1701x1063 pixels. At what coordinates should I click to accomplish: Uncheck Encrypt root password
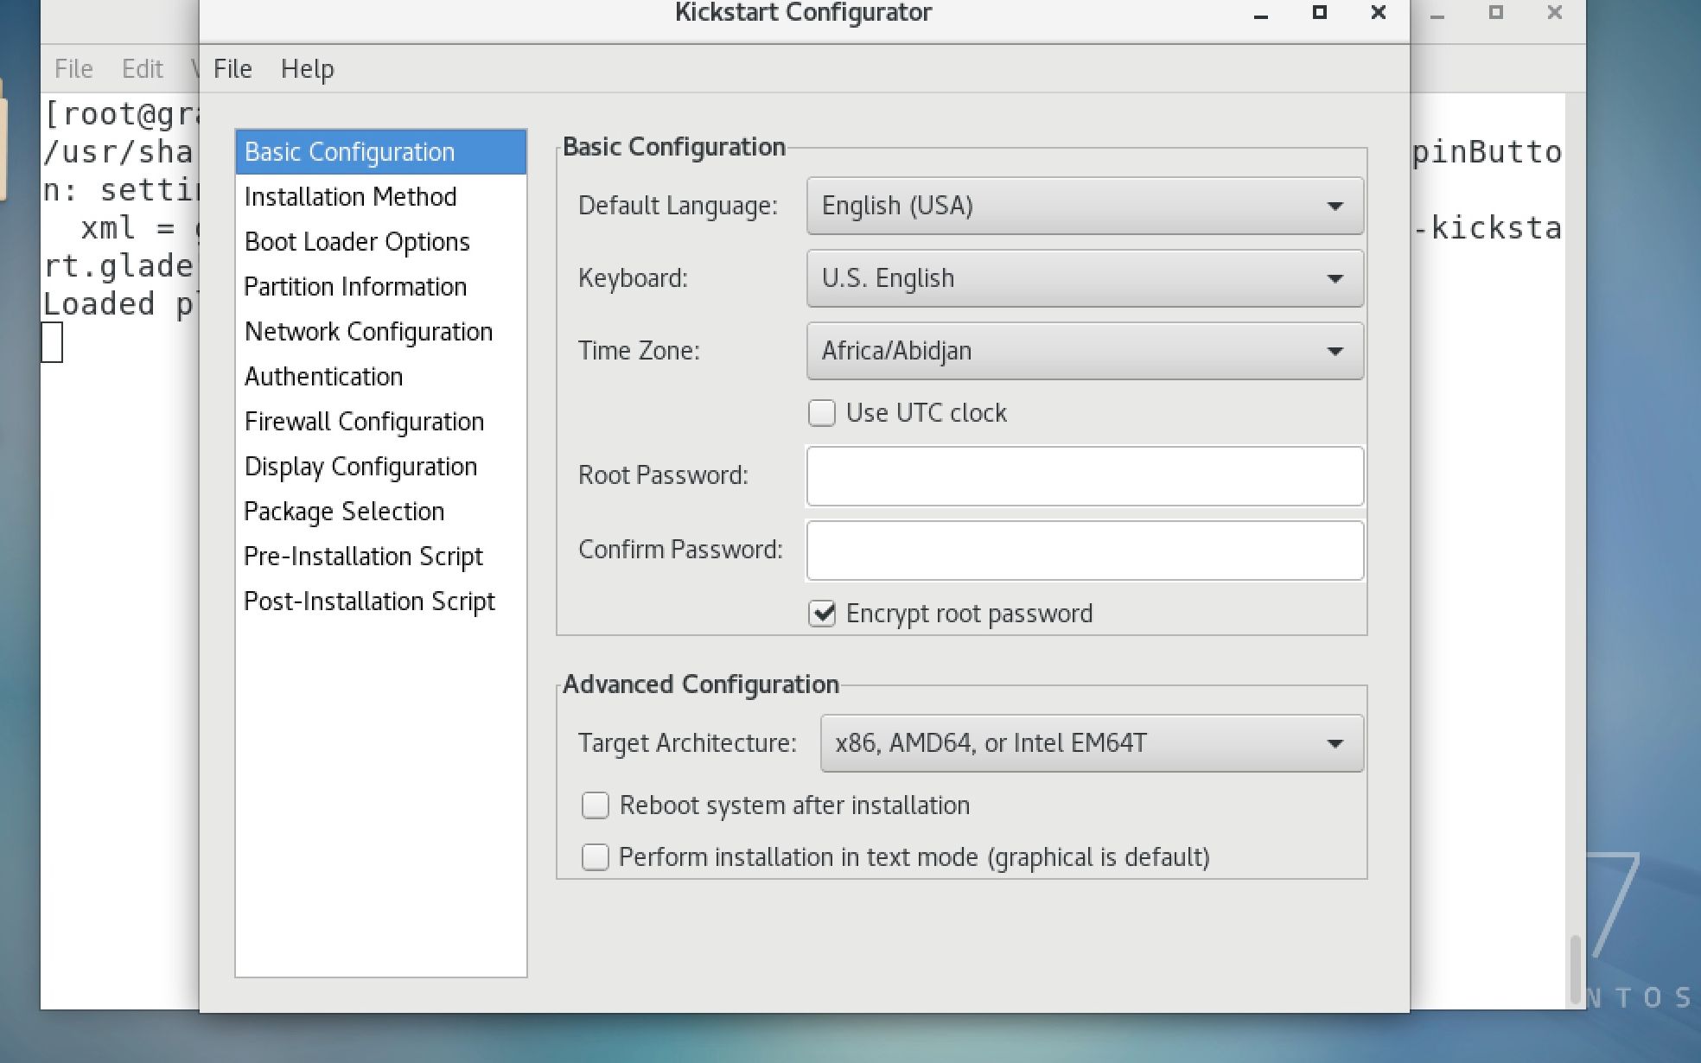coord(822,614)
